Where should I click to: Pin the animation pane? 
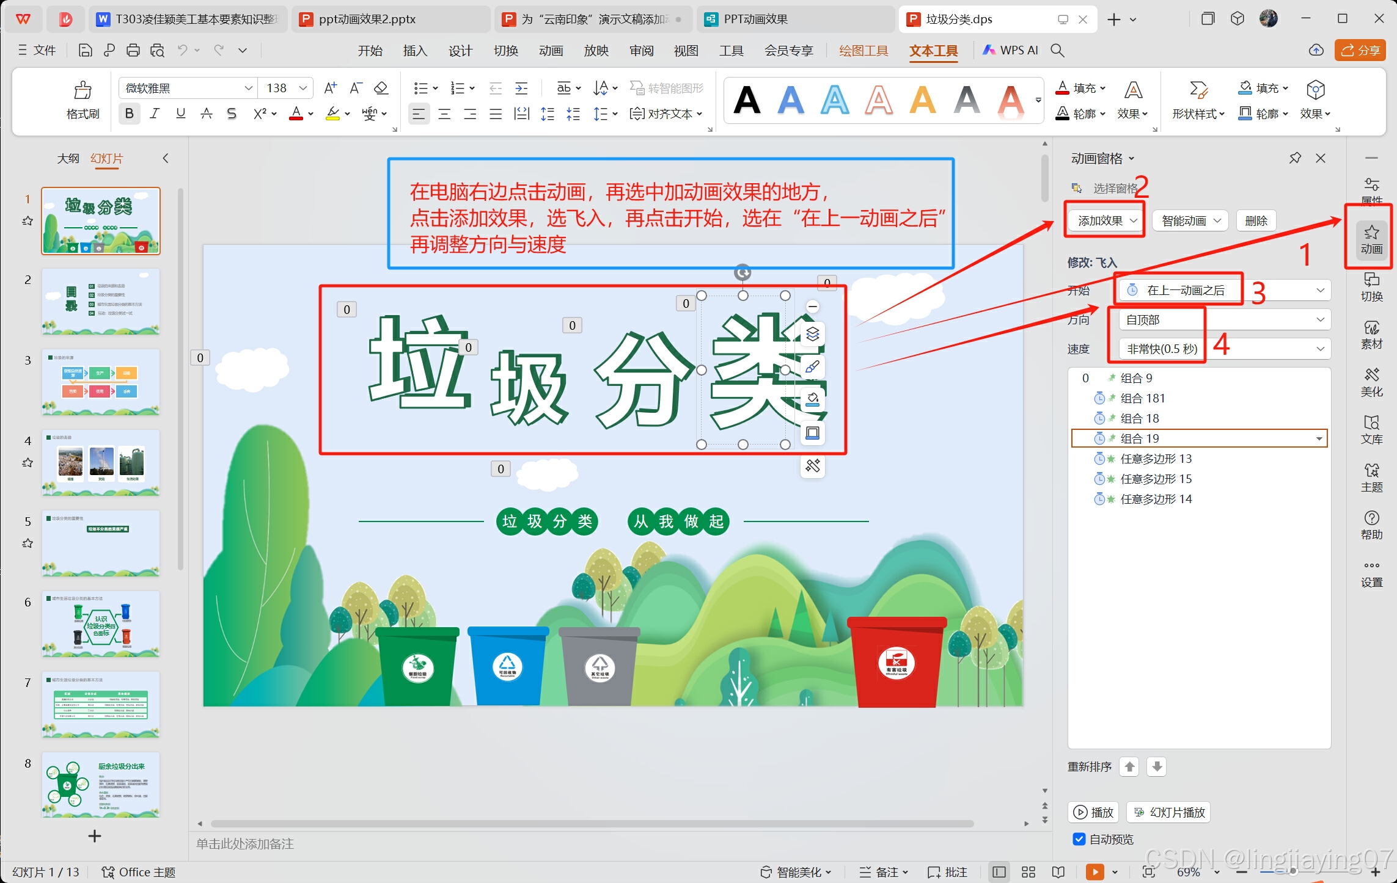pos(1294,158)
